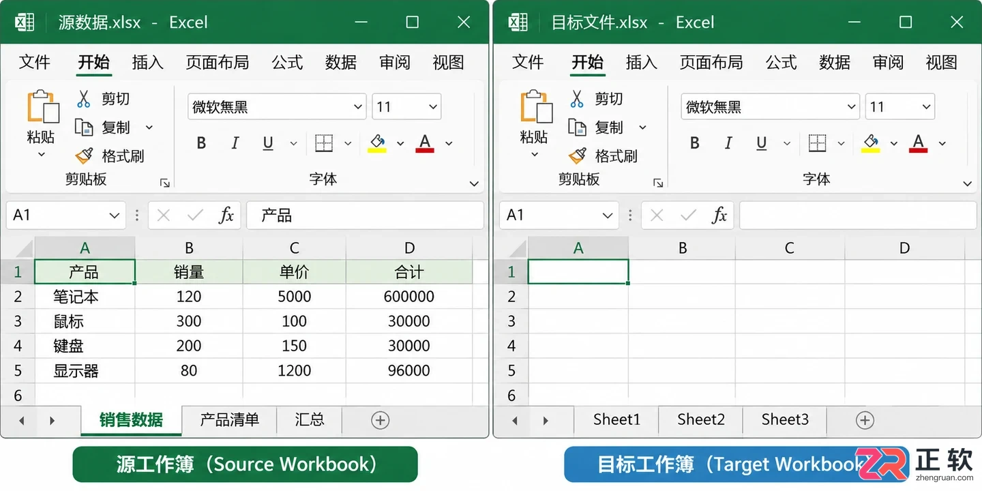Click previous-sheet arrow in target workbook
Screen dimensions: 982x491
point(515,421)
